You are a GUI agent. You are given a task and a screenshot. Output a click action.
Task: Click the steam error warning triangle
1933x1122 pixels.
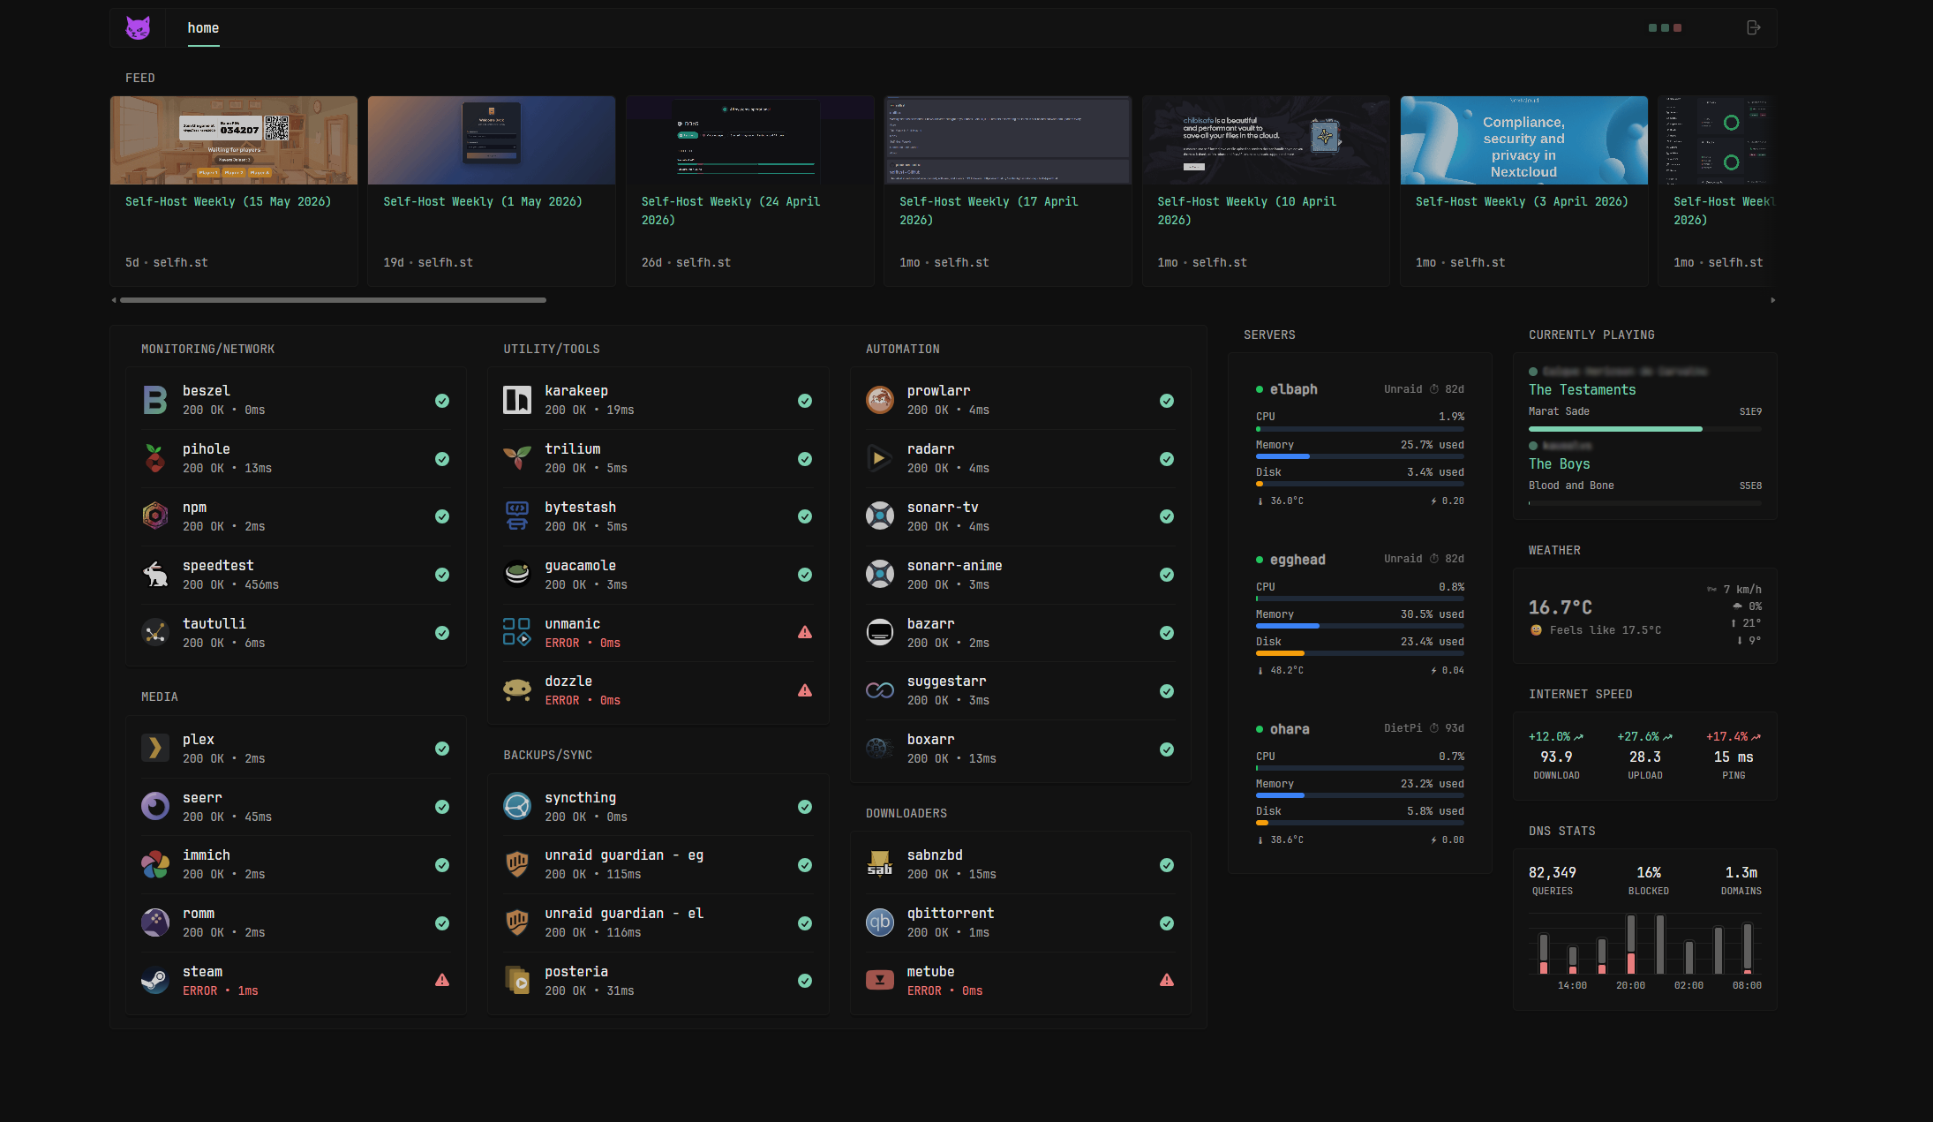tap(442, 980)
